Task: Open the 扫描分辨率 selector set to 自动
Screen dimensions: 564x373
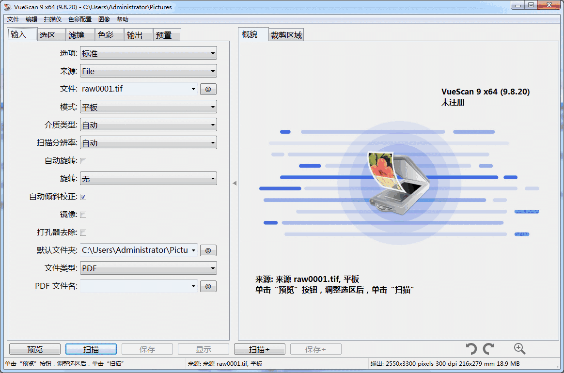Action: [148, 142]
